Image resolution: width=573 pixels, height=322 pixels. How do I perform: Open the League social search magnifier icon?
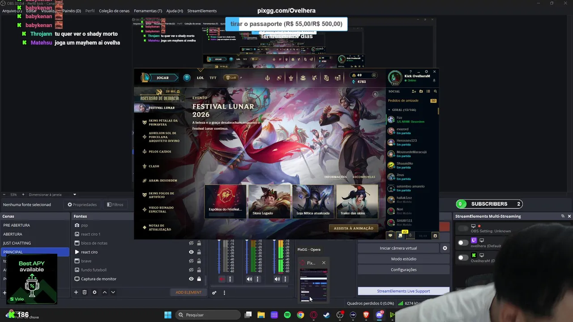435,91
